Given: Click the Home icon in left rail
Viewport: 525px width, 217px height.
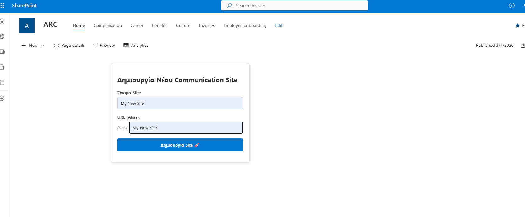Looking at the screenshot, I should pos(2,21).
